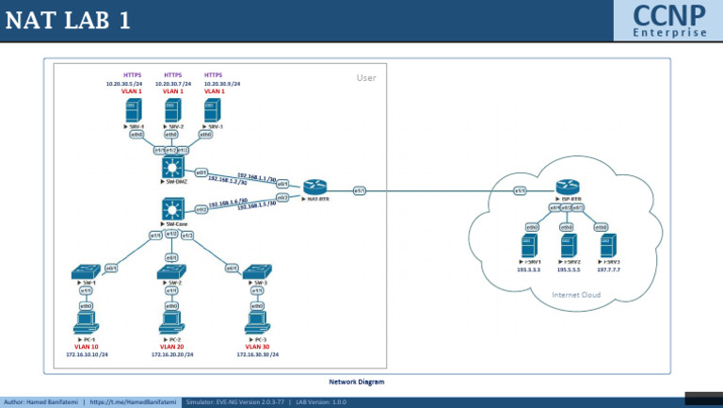
Task: Click the 192.168.1.6 /30 link label
Action: pos(228,203)
